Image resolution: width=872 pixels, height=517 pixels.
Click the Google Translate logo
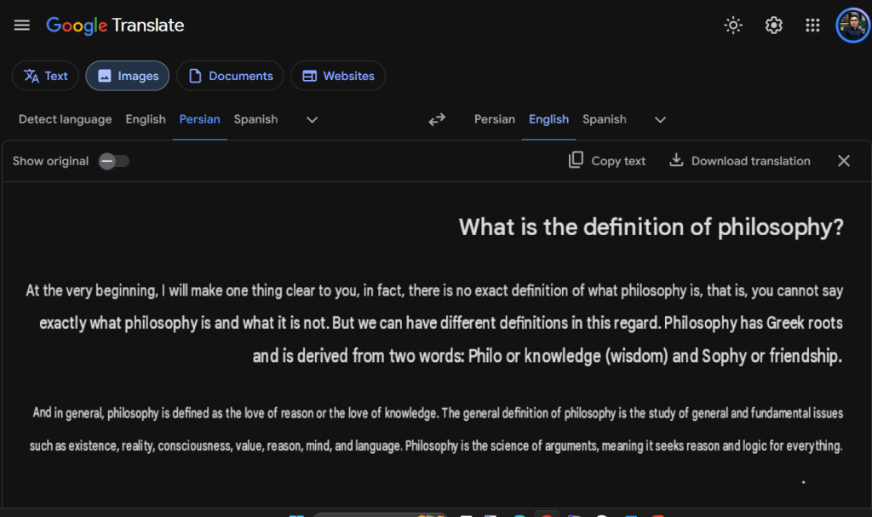pyautogui.click(x=115, y=26)
